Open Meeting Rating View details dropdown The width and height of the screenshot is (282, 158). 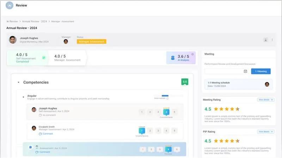[266, 100]
